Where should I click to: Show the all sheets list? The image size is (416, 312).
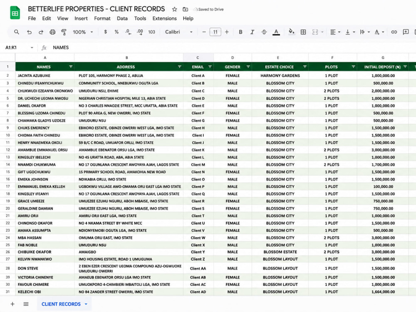26,304
